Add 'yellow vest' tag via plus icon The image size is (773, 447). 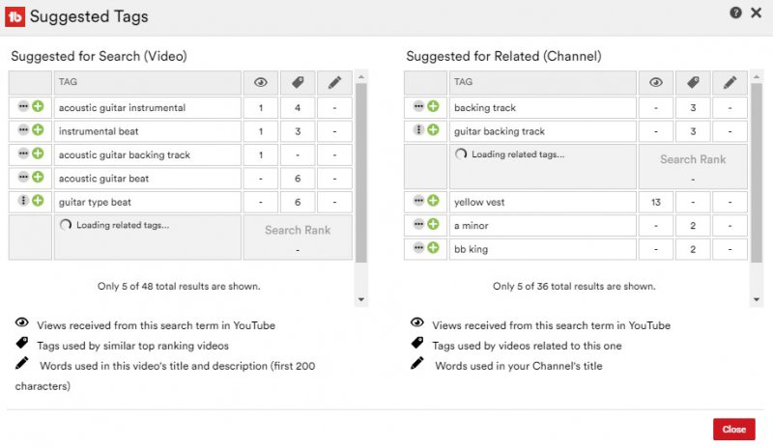coord(433,201)
